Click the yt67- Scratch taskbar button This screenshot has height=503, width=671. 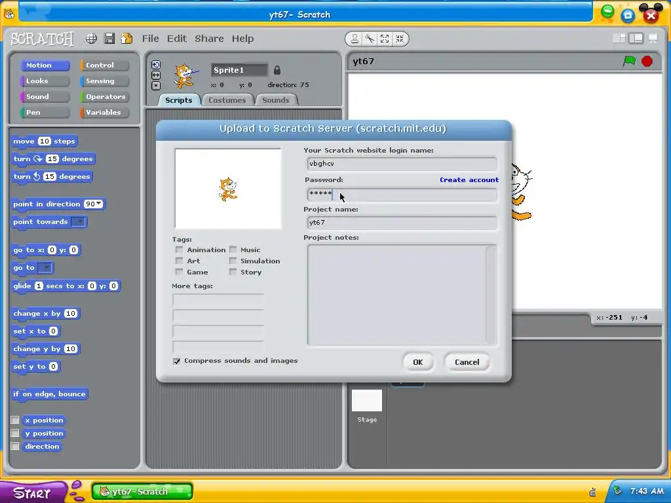pyautogui.click(x=142, y=491)
